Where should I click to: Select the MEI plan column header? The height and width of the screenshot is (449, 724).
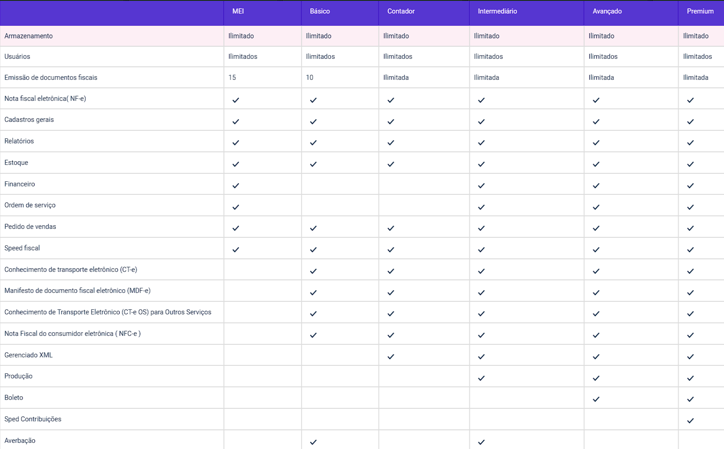(238, 11)
